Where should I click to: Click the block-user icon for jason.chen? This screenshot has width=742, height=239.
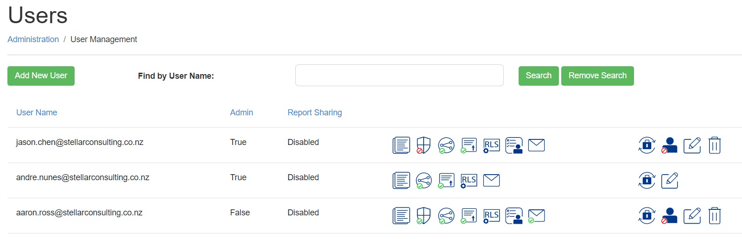pyautogui.click(x=669, y=145)
